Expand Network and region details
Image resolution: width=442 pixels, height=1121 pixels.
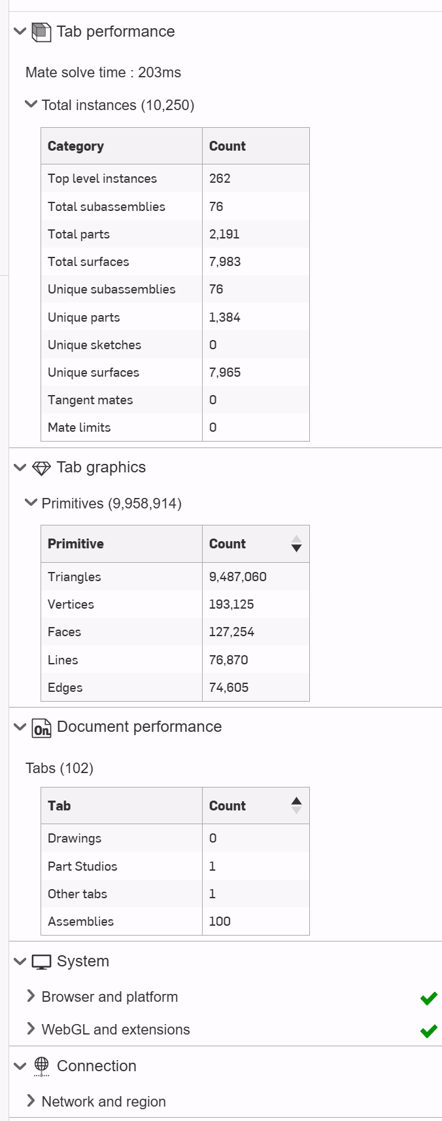pos(31,1101)
